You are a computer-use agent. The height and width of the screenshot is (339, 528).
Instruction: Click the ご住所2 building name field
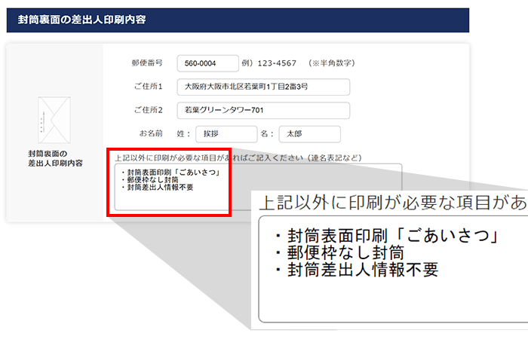click(263, 110)
